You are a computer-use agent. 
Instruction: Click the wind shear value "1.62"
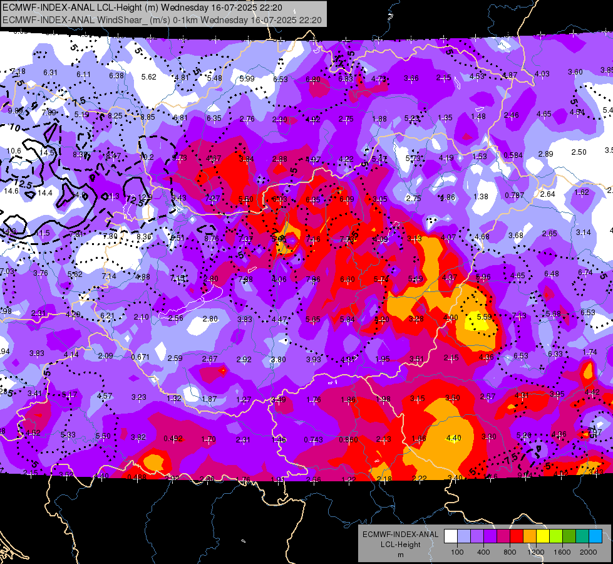click(582, 192)
